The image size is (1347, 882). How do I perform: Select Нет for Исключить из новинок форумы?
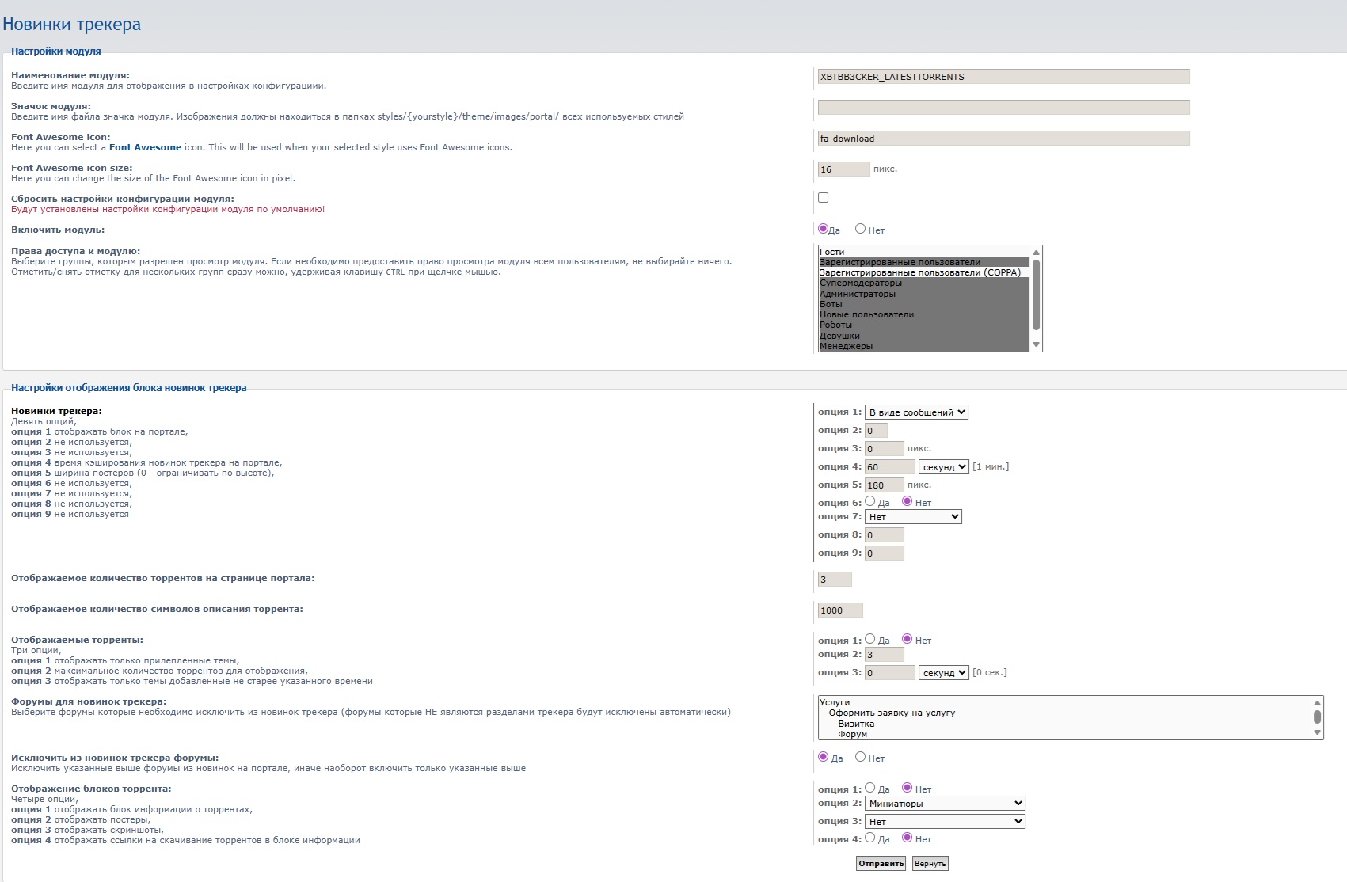860,757
